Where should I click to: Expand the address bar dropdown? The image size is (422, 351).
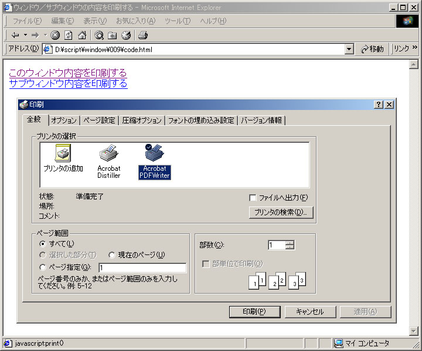(349, 49)
